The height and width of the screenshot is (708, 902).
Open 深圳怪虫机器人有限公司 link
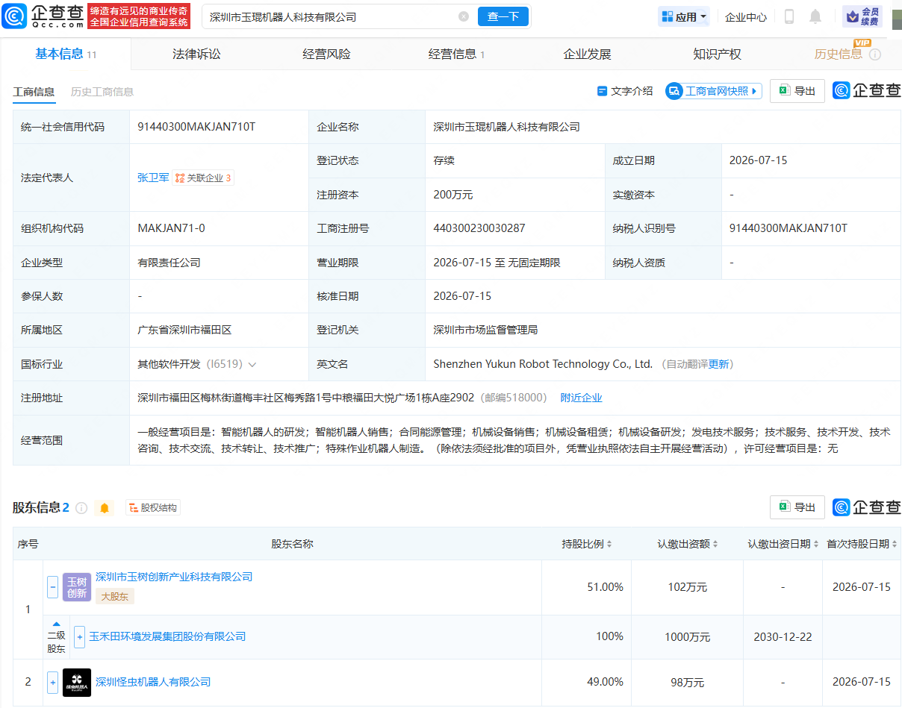[153, 682]
